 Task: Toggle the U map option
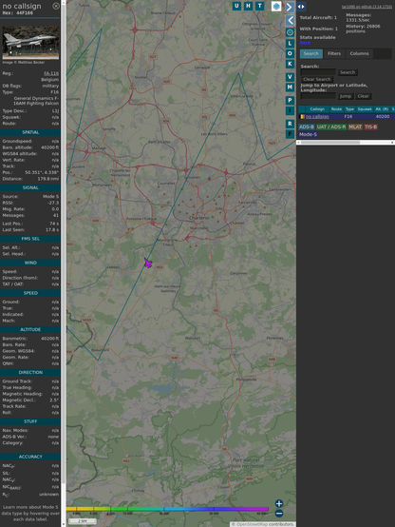236,6
